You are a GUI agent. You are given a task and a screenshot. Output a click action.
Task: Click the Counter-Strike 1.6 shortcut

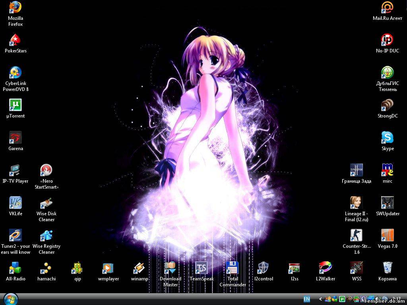357,235
